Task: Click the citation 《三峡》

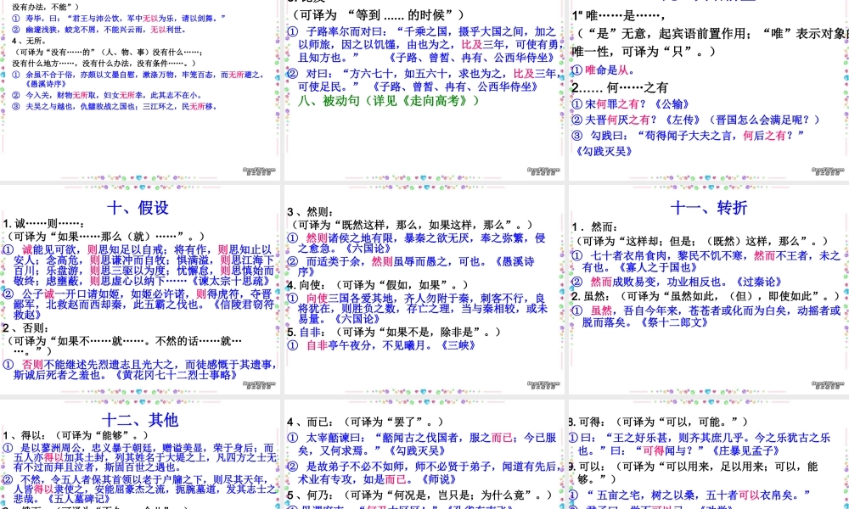Action: point(458,345)
